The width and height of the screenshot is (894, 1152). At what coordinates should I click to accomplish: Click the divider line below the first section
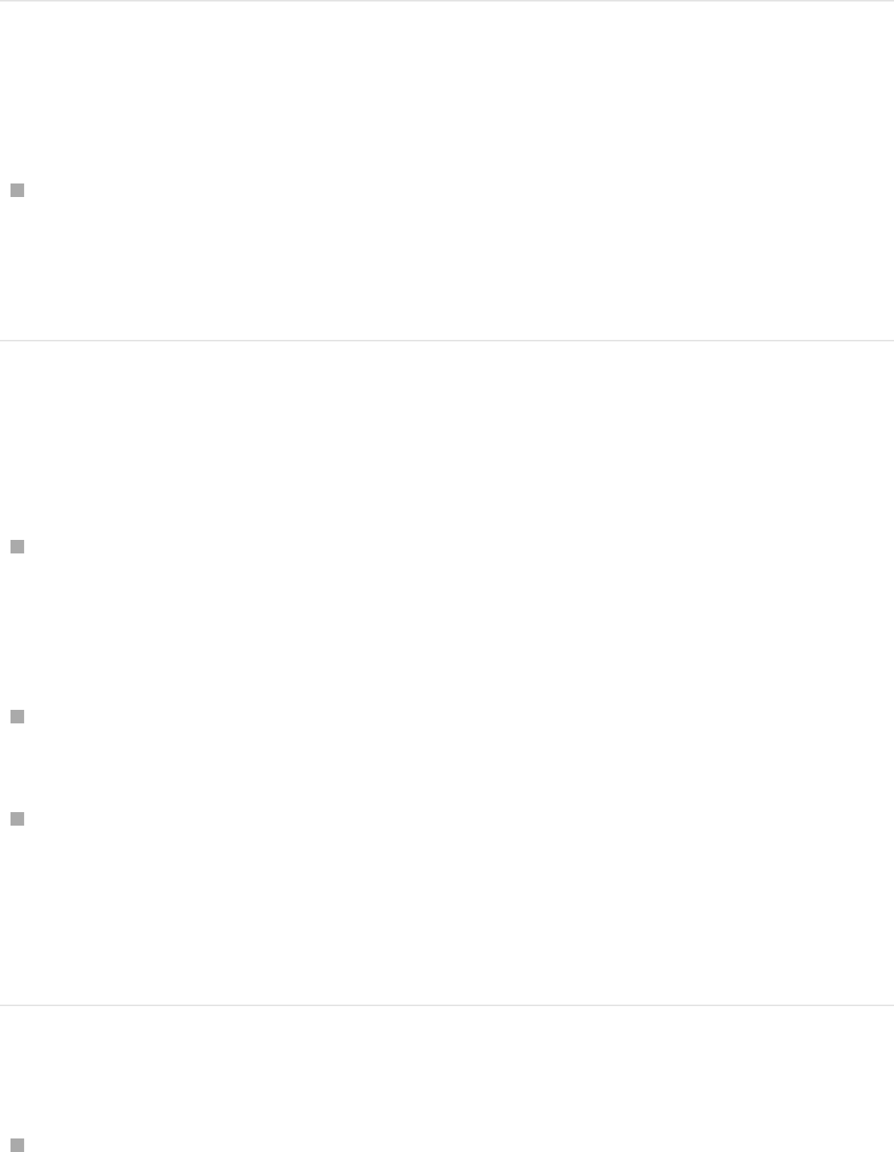pyautogui.click(x=447, y=341)
